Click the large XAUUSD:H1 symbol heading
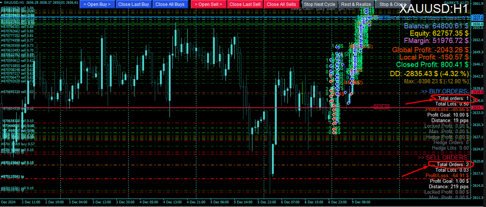 tap(434, 8)
